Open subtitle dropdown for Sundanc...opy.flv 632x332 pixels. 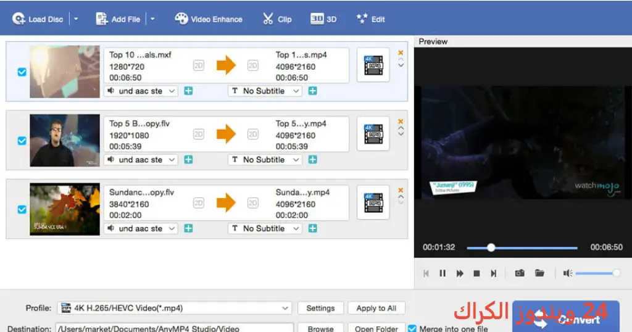pyautogui.click(x=265, y=228)
